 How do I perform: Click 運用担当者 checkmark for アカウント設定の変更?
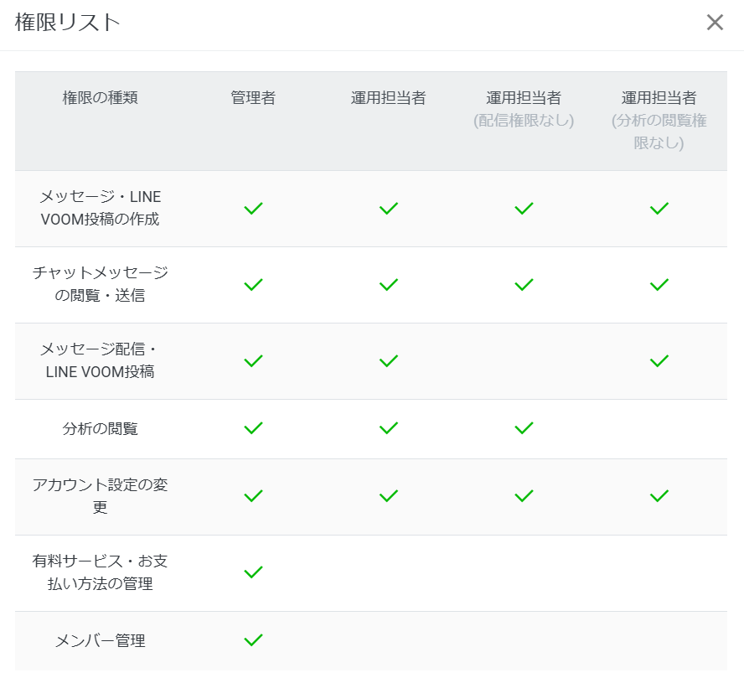[x=388, y=496]
